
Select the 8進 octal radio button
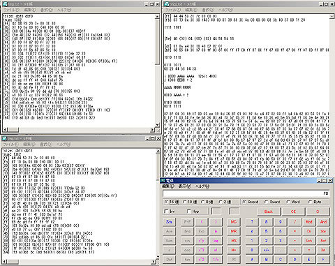(x=207, y=202)
